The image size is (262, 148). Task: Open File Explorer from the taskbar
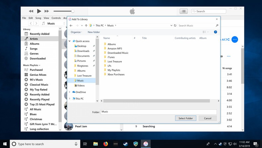pos(96,144)
